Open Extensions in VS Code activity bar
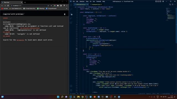The width and height of the screenshot is (177, 99). click(x=71, y=23)
